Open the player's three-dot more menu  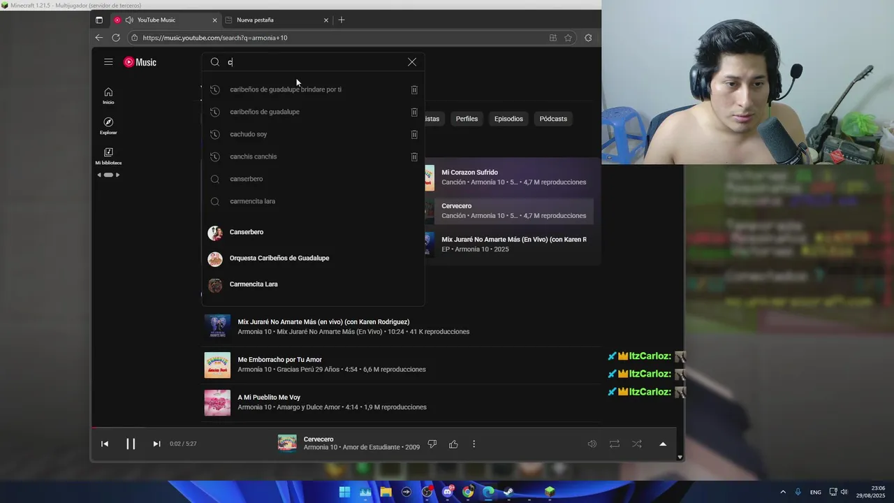click(474, 444)
